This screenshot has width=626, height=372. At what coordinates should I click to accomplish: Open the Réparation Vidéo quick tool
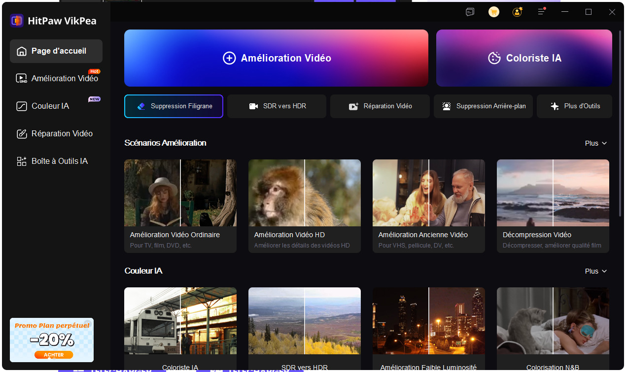click(x=380, y=106)
